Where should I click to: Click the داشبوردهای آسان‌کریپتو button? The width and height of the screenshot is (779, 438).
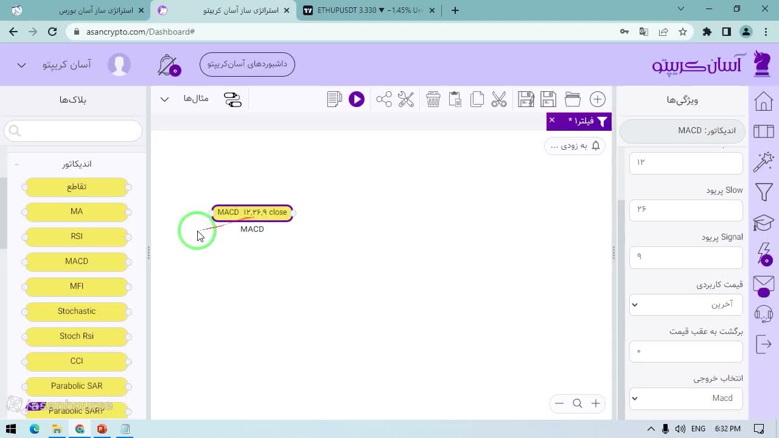click(x=247, y=64)
